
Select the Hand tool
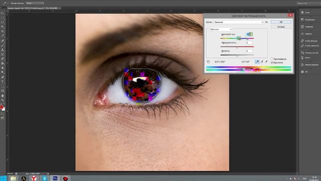click(x=3, y=96)
